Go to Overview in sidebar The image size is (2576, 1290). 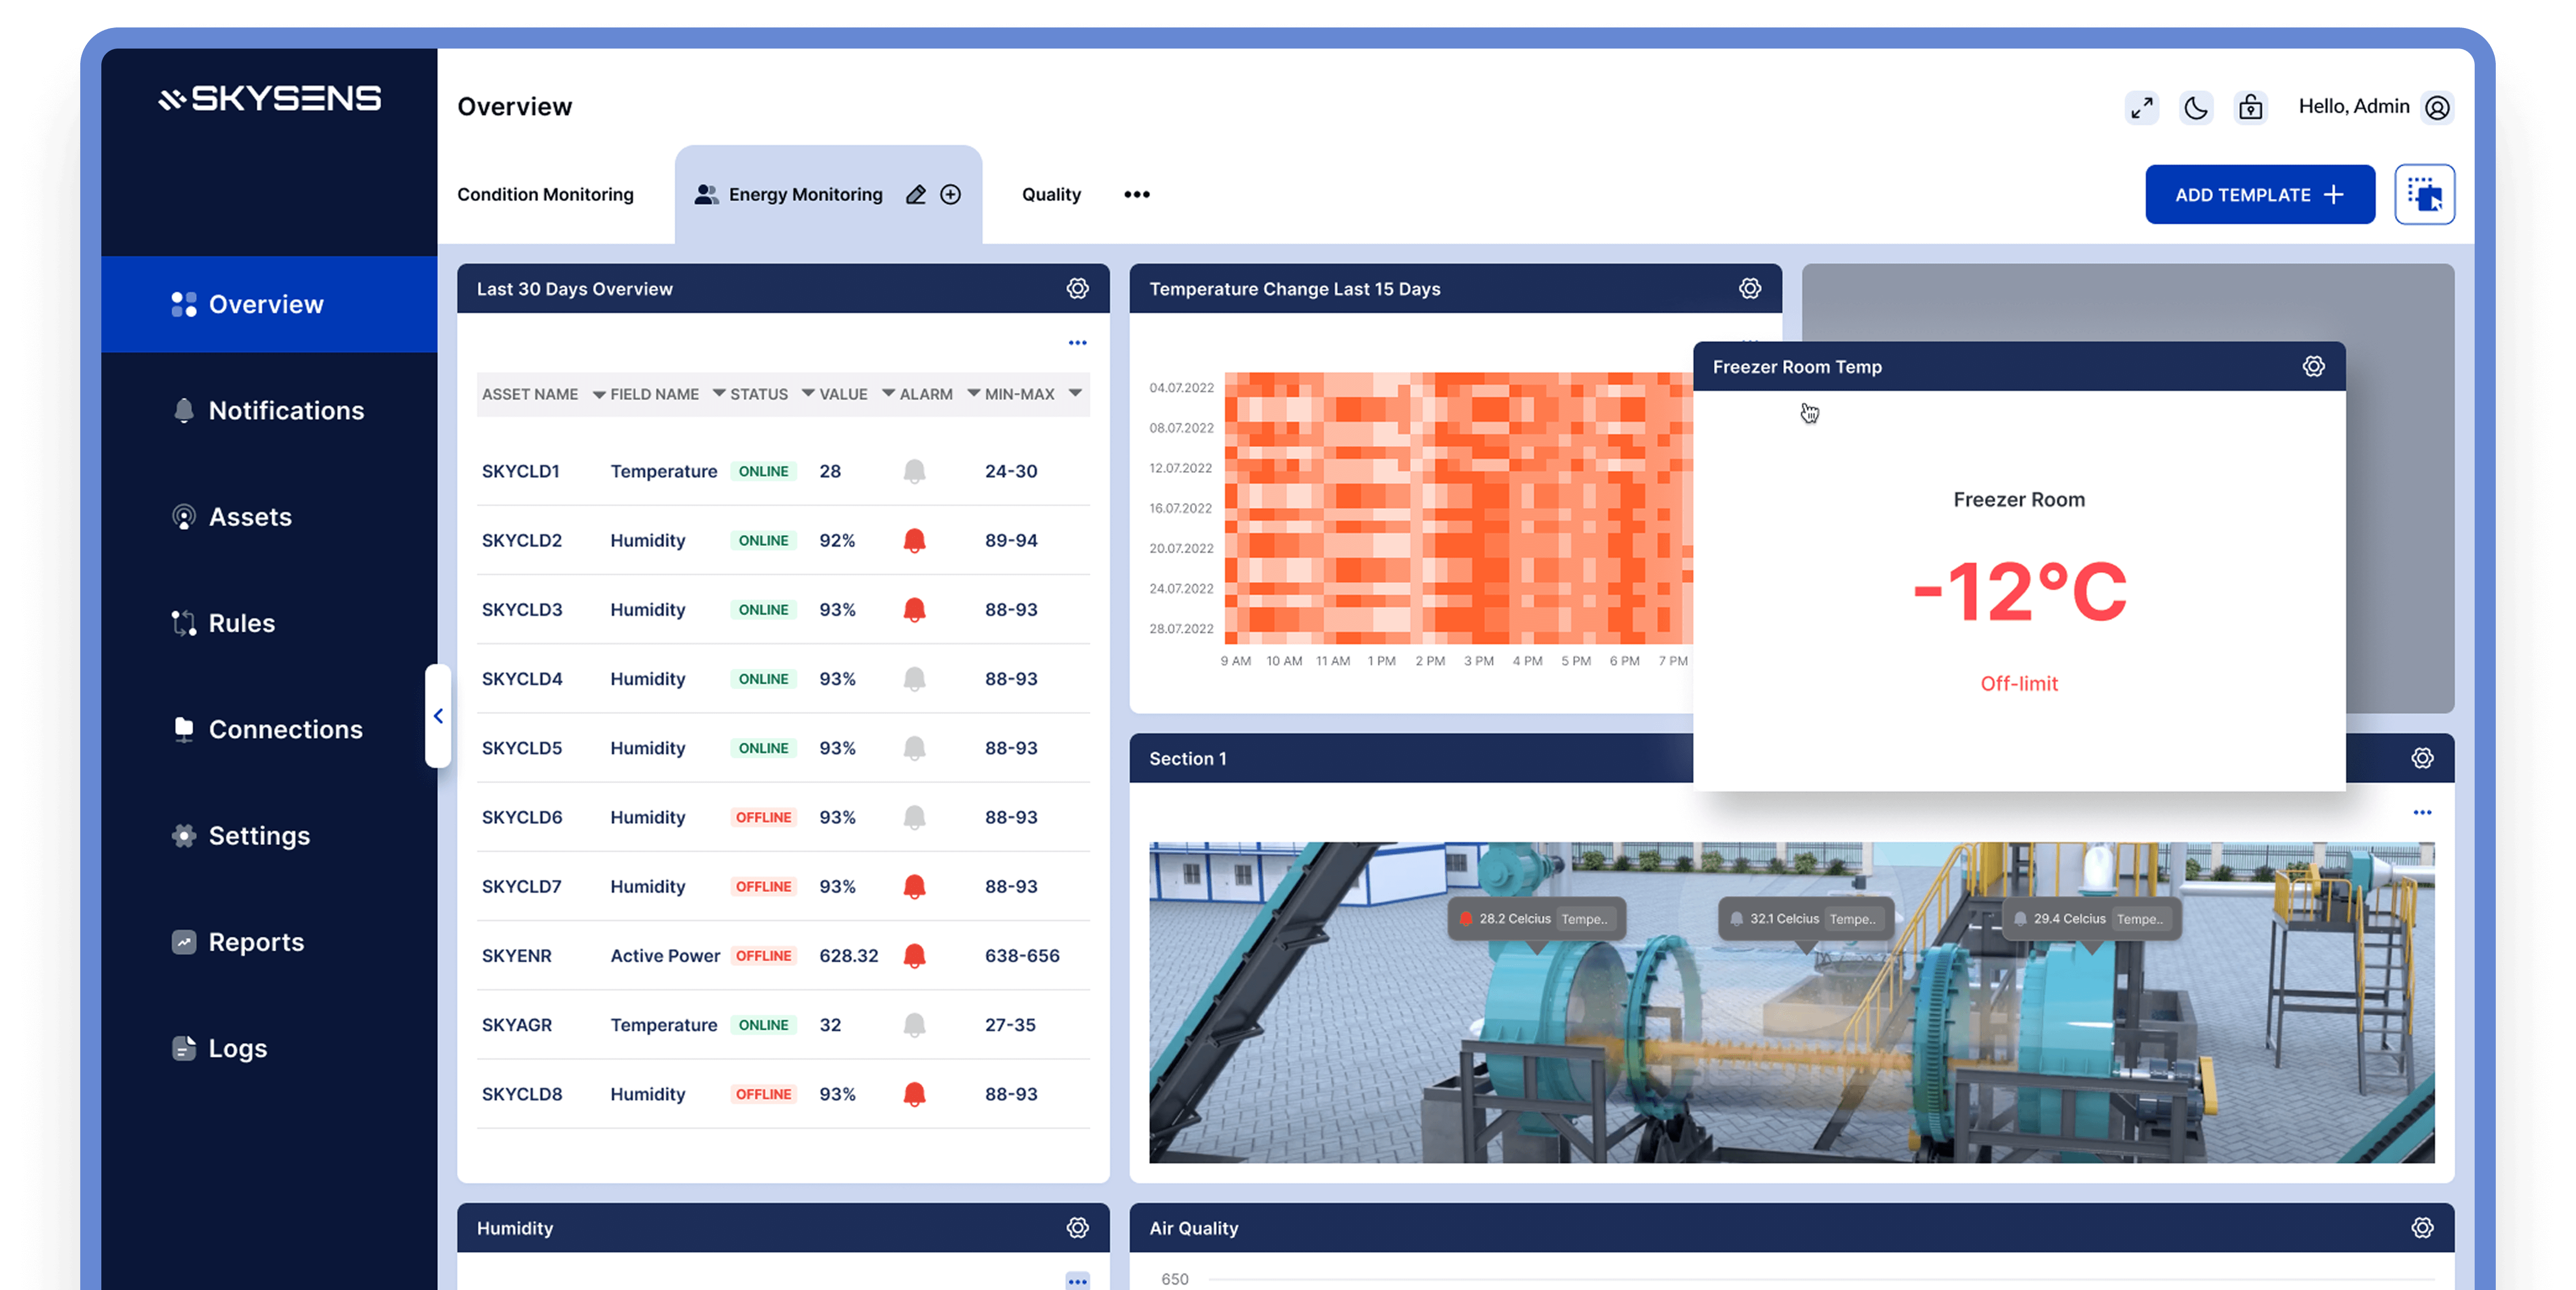[269, 304]
